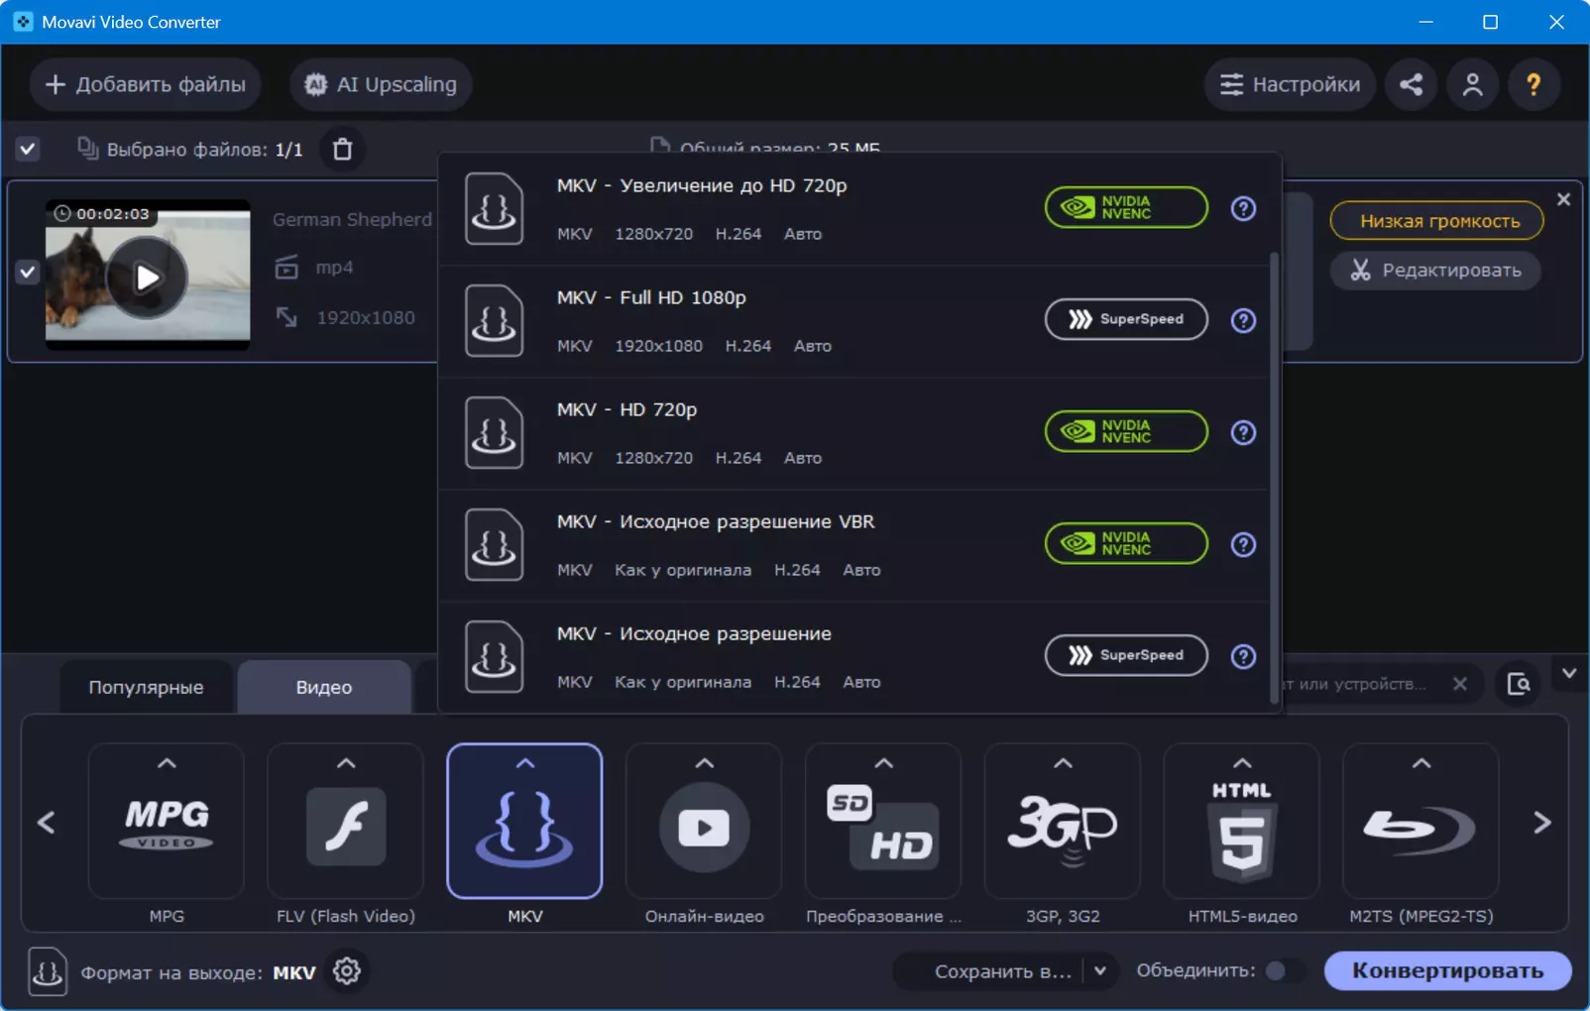Expand Online video presets chevron
Image resolution: width=1590 pixels, height=1011 pixels.
(705, 763)
